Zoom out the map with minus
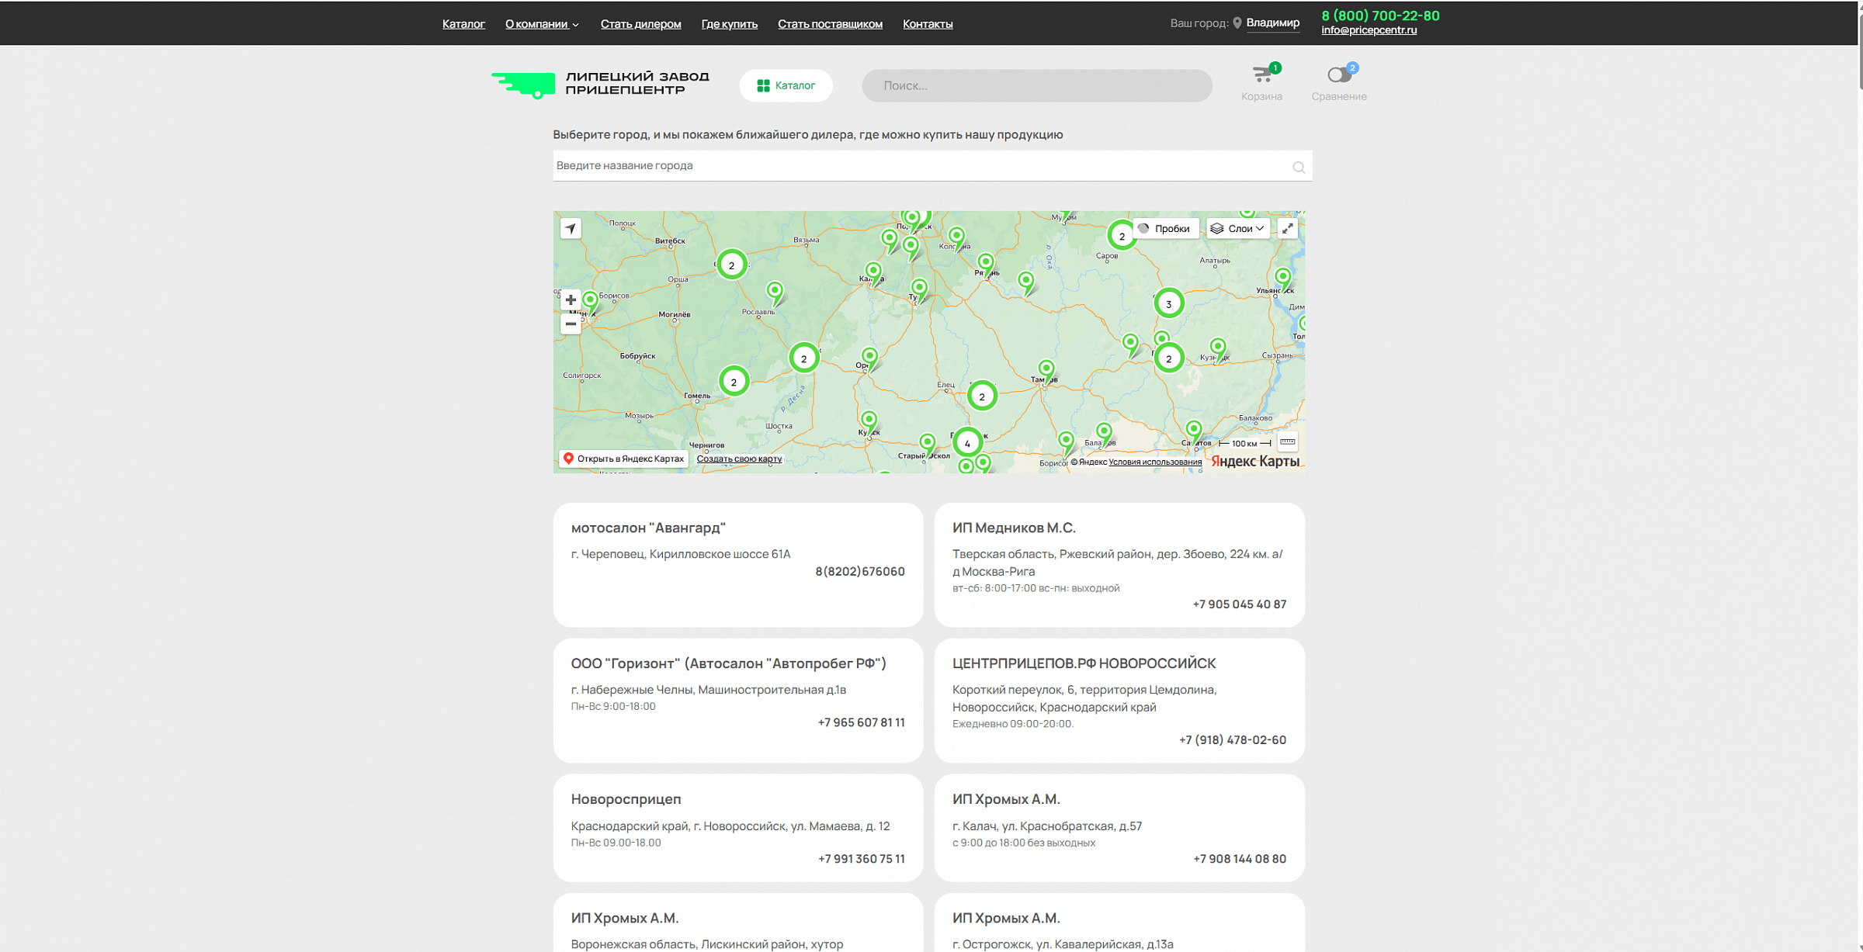The image size is (1863, 952). [x=571, y=324]
